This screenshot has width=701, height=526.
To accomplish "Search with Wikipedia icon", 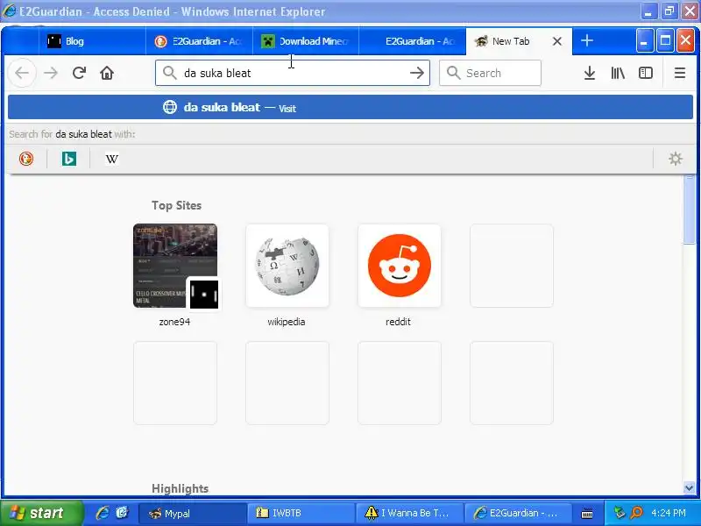I will (x=112, y=159).
